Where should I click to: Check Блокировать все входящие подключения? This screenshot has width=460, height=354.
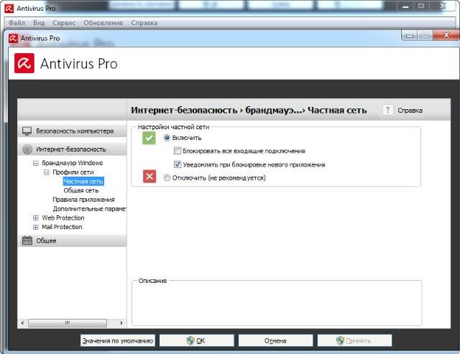pyautogui.click(x=178, y=151)
